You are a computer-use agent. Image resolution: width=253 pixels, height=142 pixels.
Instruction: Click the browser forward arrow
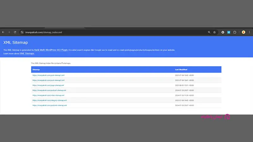tap(9, 32)
